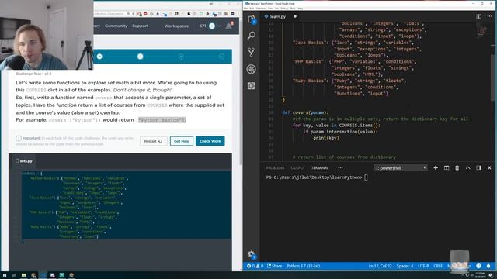Click the completed checkmark step in progress bar
497x279 pixels.
pos(99,57)
